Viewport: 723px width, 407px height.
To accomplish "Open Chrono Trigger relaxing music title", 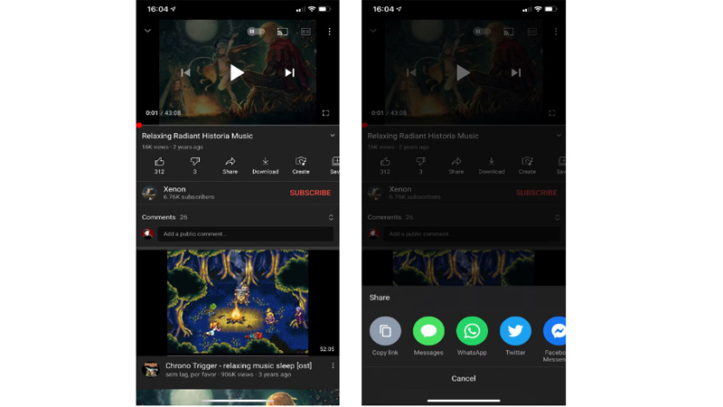I will [239, 365].
